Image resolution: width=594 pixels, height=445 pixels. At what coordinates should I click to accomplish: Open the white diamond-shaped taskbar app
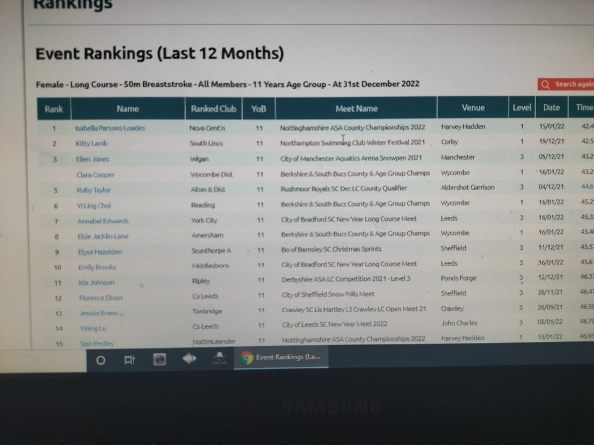point(190,359)
